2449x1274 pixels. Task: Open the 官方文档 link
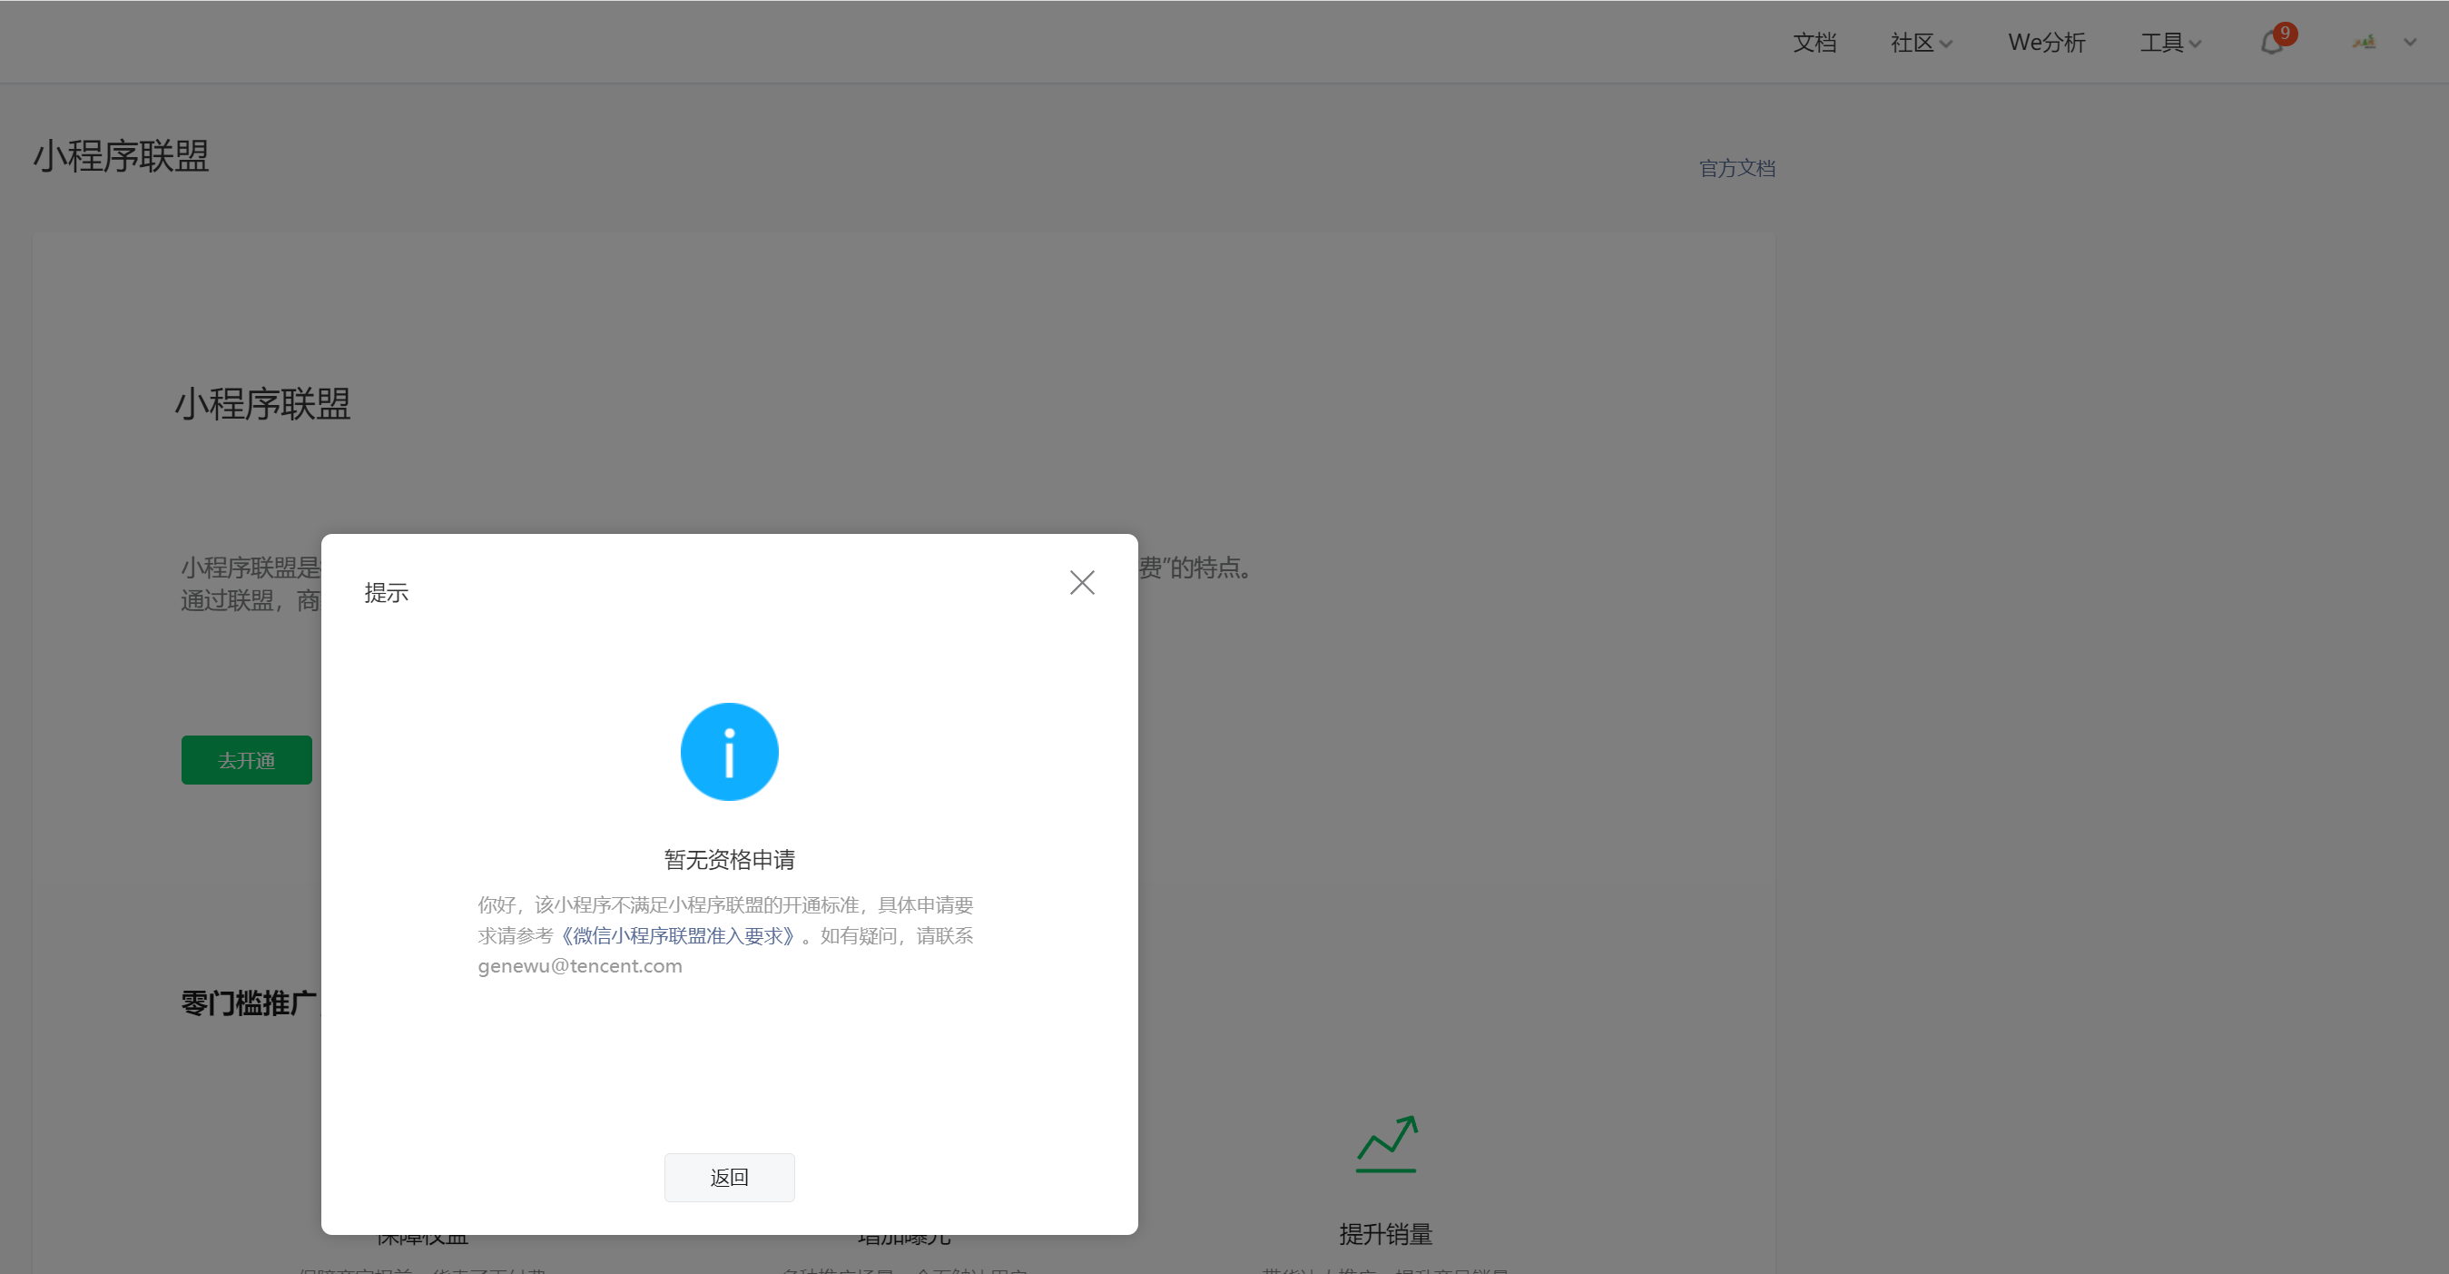1737,168
